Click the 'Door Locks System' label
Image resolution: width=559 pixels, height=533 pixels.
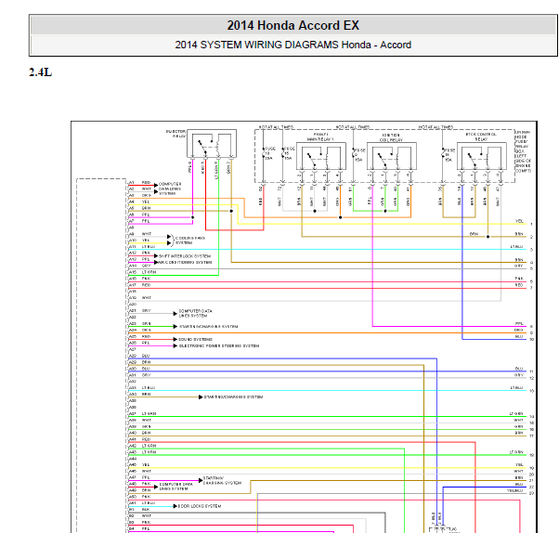coord(200,506)
